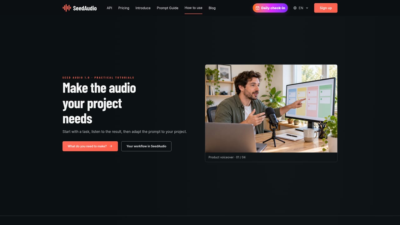Click the SeedAudio waveform logo icon
Viewport: 400px width, 225px height.
point(67,8)
